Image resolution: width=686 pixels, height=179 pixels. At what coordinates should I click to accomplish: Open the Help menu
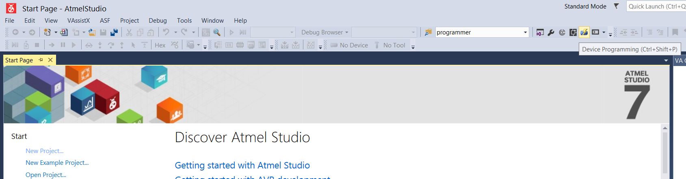[x=240, y=20]
